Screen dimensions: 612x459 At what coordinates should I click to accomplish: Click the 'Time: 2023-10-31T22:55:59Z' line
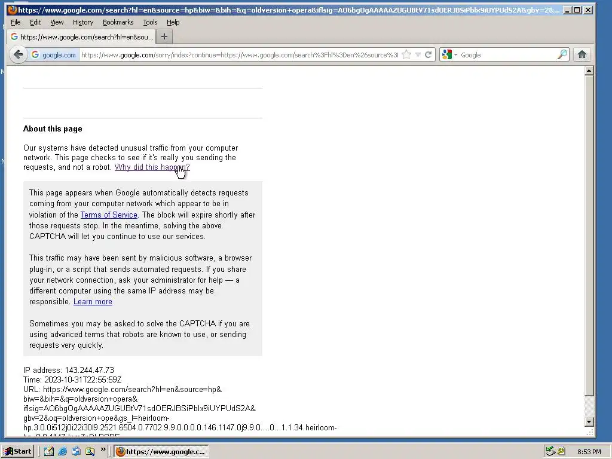tap(72, 380)
